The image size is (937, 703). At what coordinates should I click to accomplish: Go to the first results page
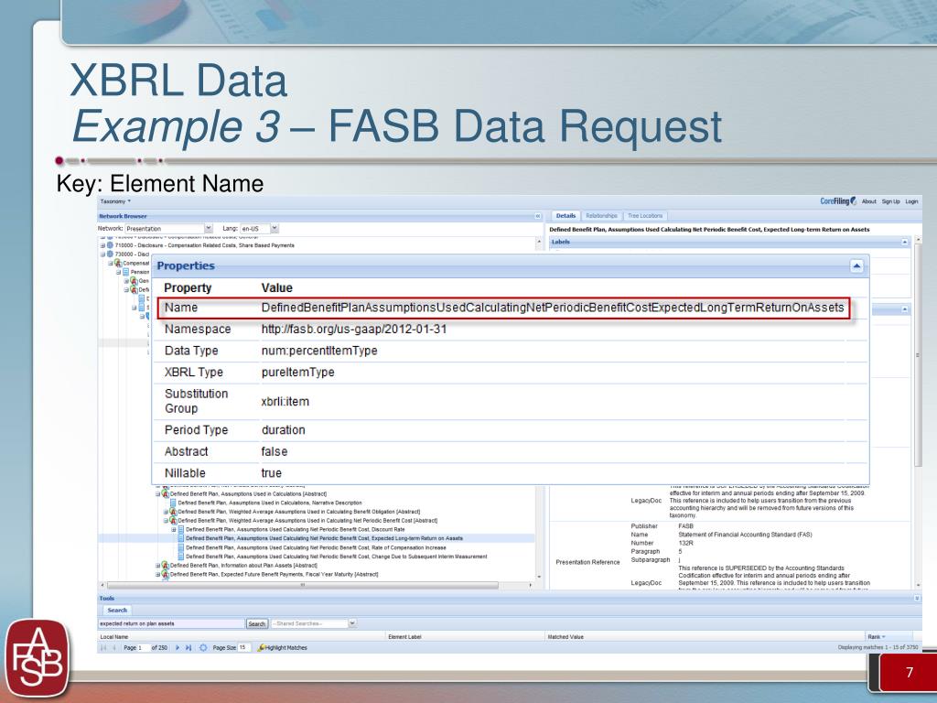[x=104, y=648]
